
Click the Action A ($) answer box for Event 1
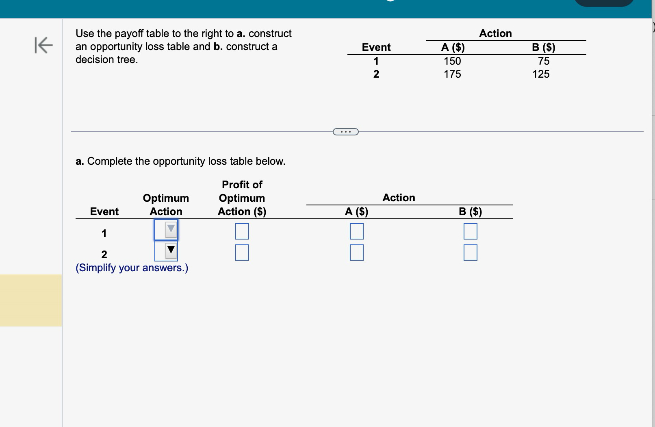click(356, 231)
